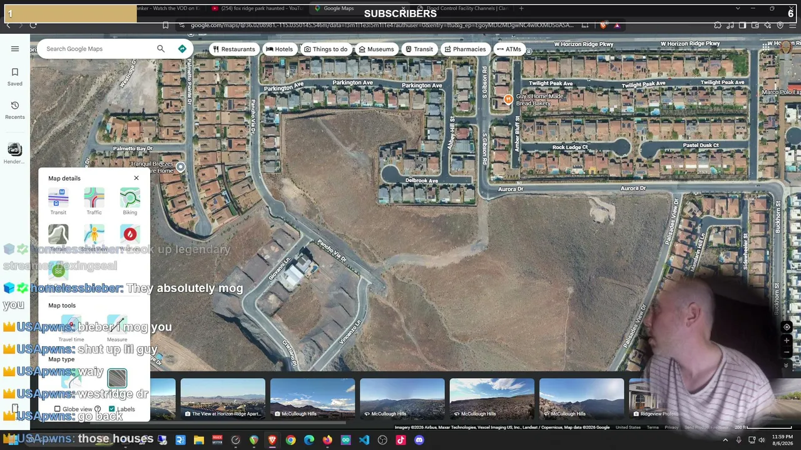Zoom out on the map

click(x=787, y=352)
